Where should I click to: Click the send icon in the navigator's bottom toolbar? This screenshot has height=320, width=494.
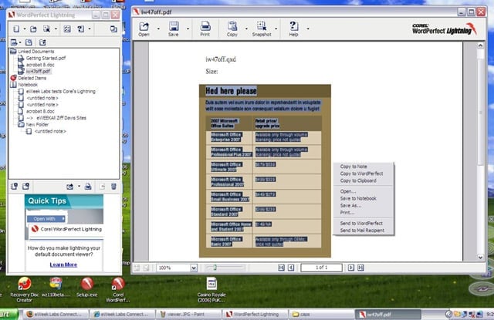click(70, 187)
